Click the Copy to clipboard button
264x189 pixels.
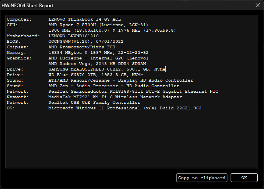click(x=202, y=178)
